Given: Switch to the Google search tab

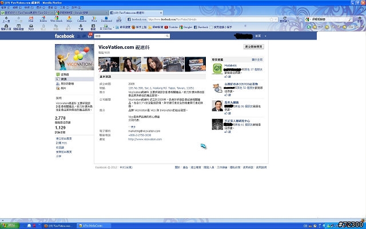Looking at the screenshot, I should [x=81, y=13].
